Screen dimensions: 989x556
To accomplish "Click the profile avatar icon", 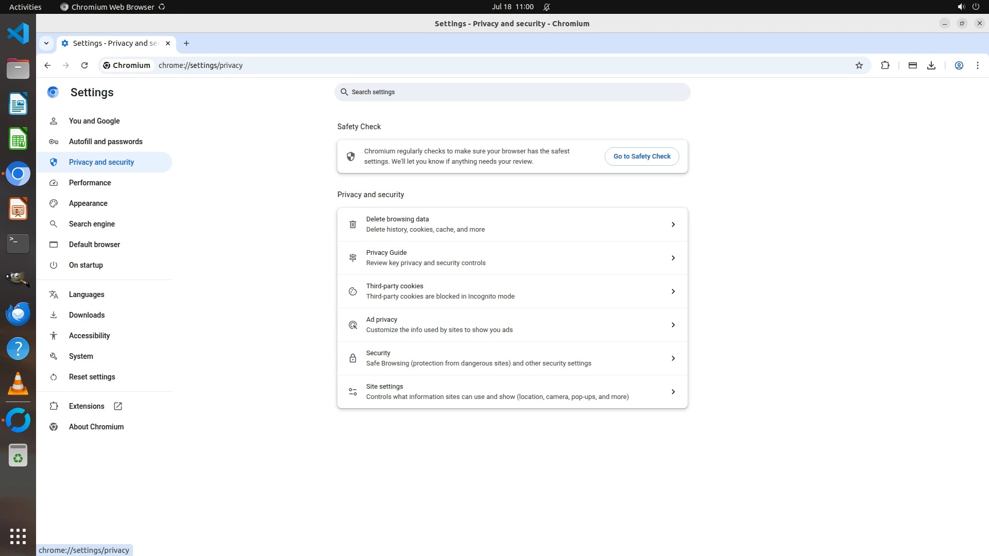I will click(959, 65).
